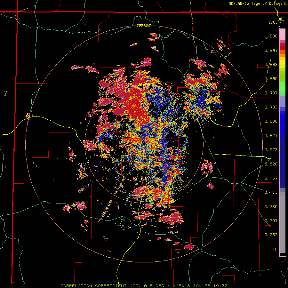Pick the gray bottom segment of color bar
The height and width of the screenshot is (288, 288).
(x=283, y=222)
